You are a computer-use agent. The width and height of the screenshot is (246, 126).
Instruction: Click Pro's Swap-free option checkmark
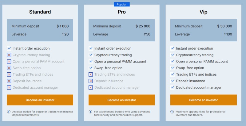pyautogui.click(x=91, y=68)
